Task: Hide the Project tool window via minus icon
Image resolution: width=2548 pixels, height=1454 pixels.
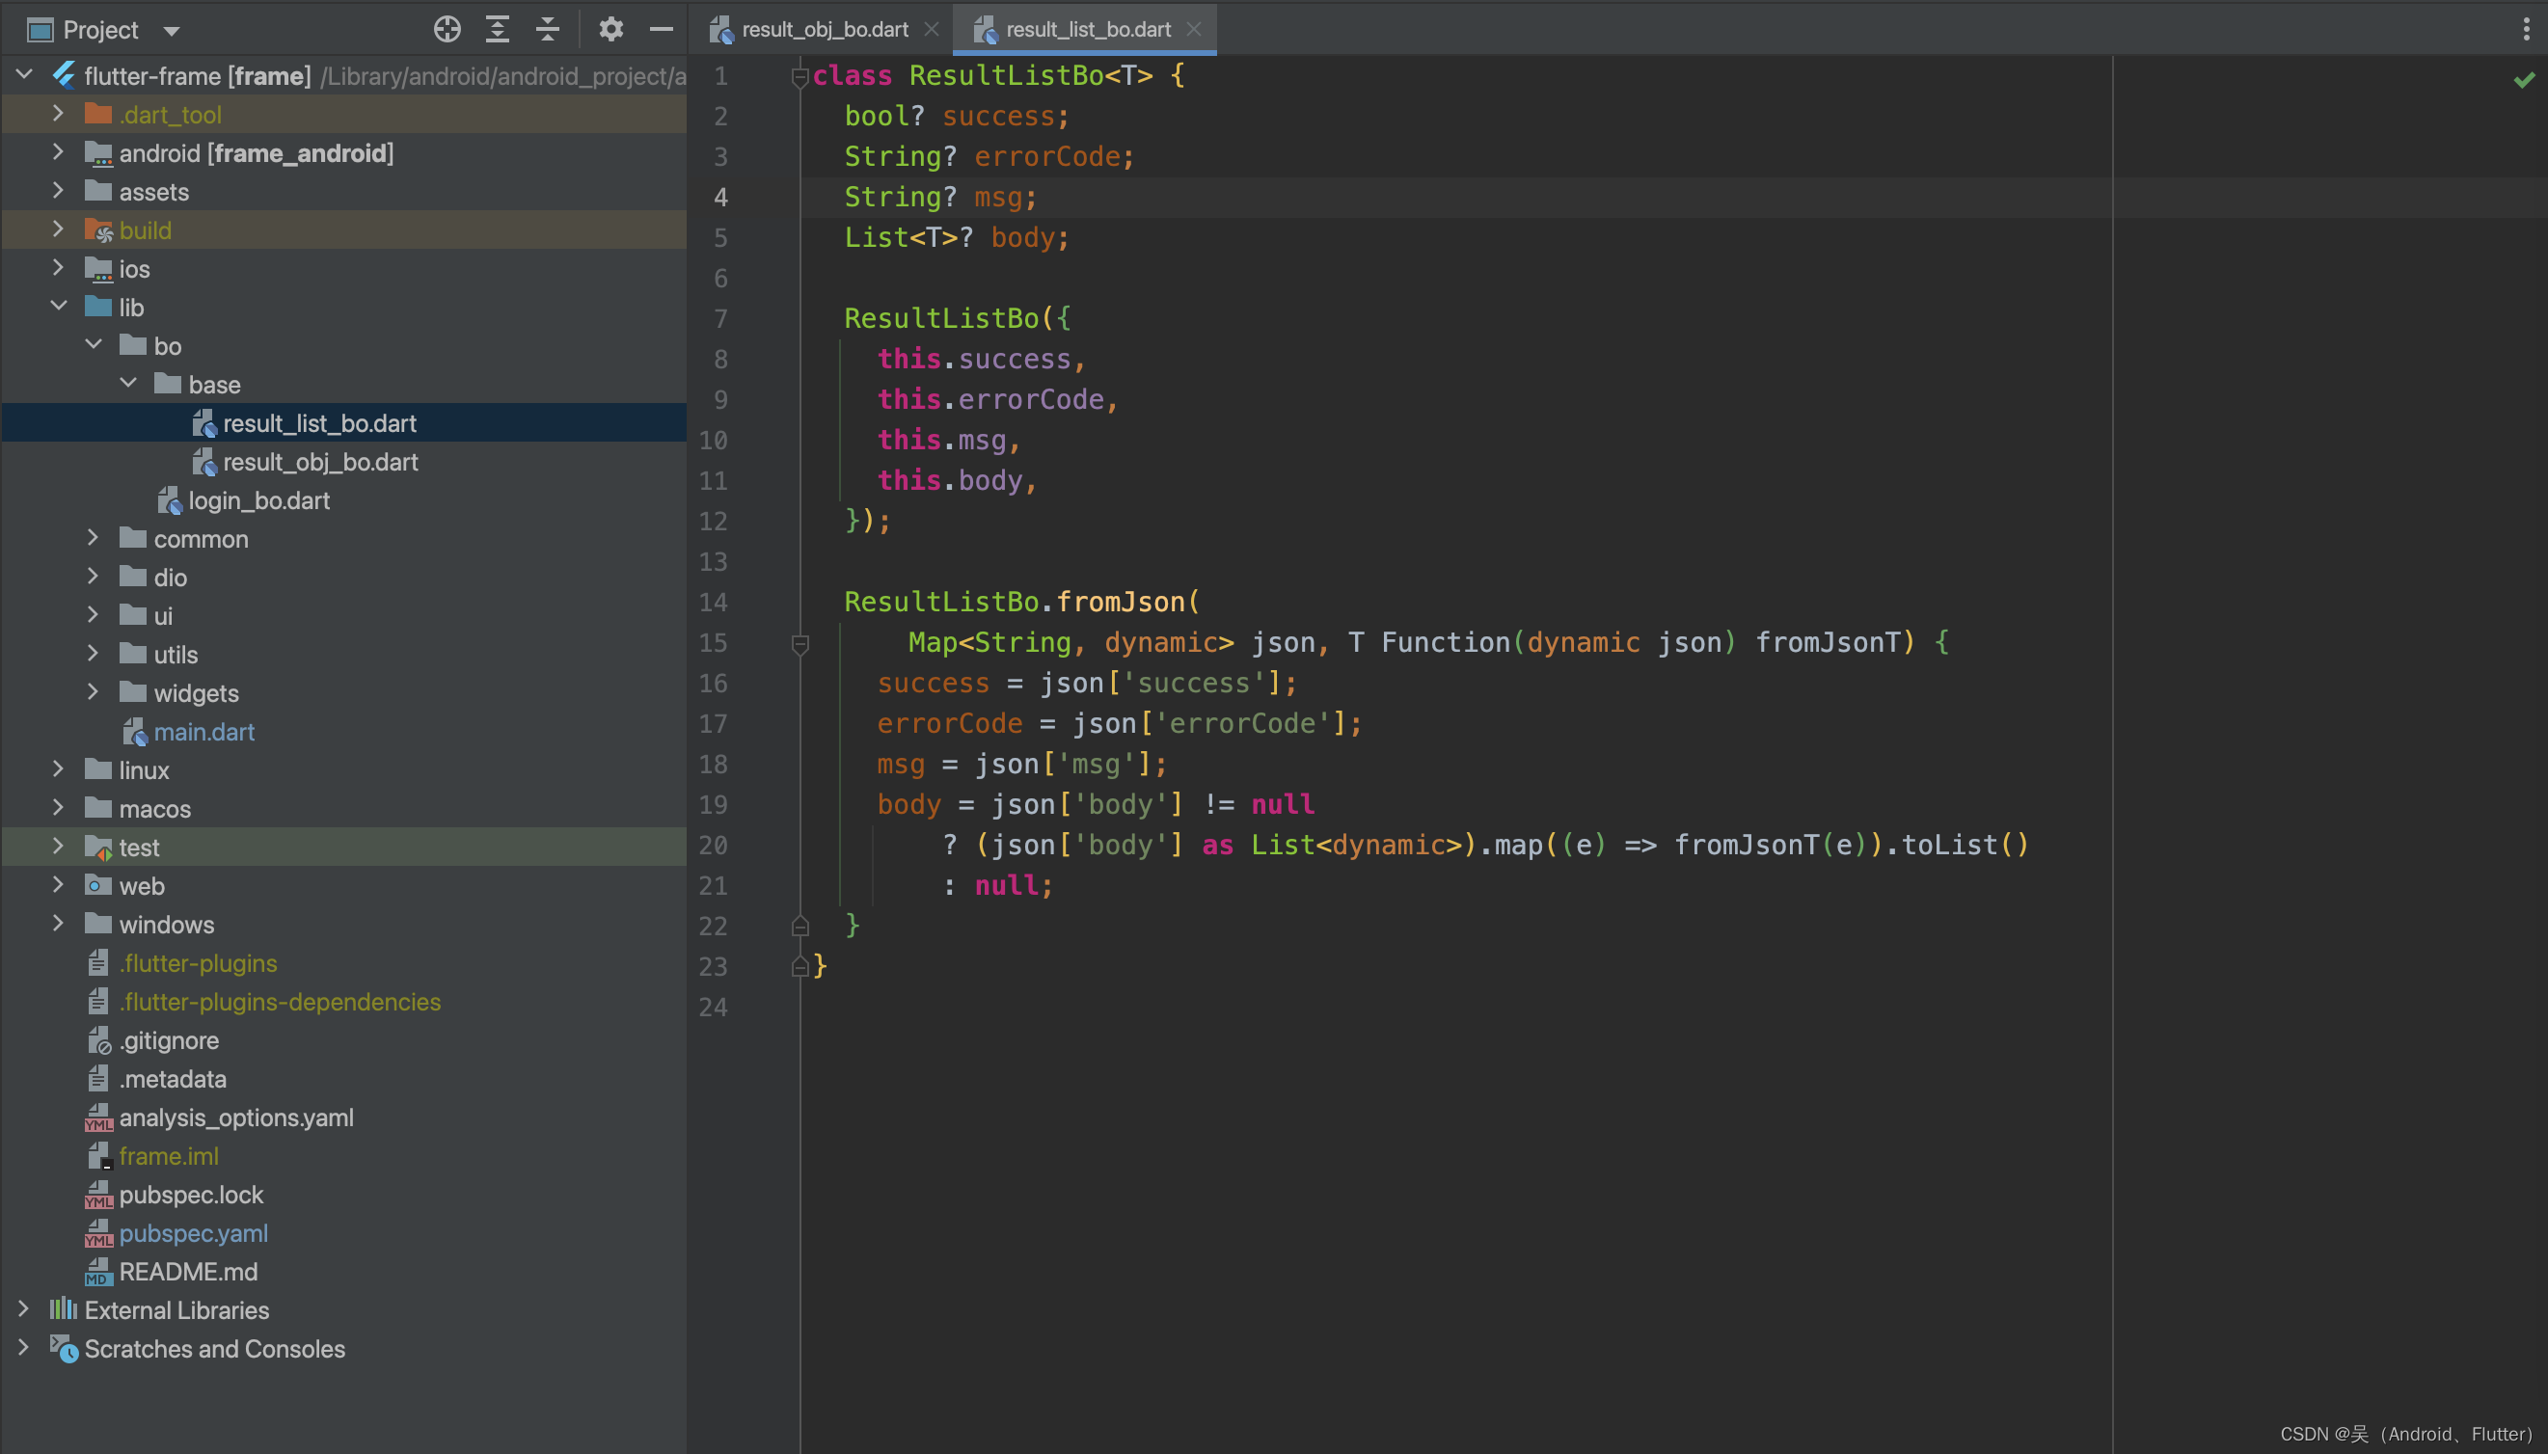Action: [x=661, y=29]
